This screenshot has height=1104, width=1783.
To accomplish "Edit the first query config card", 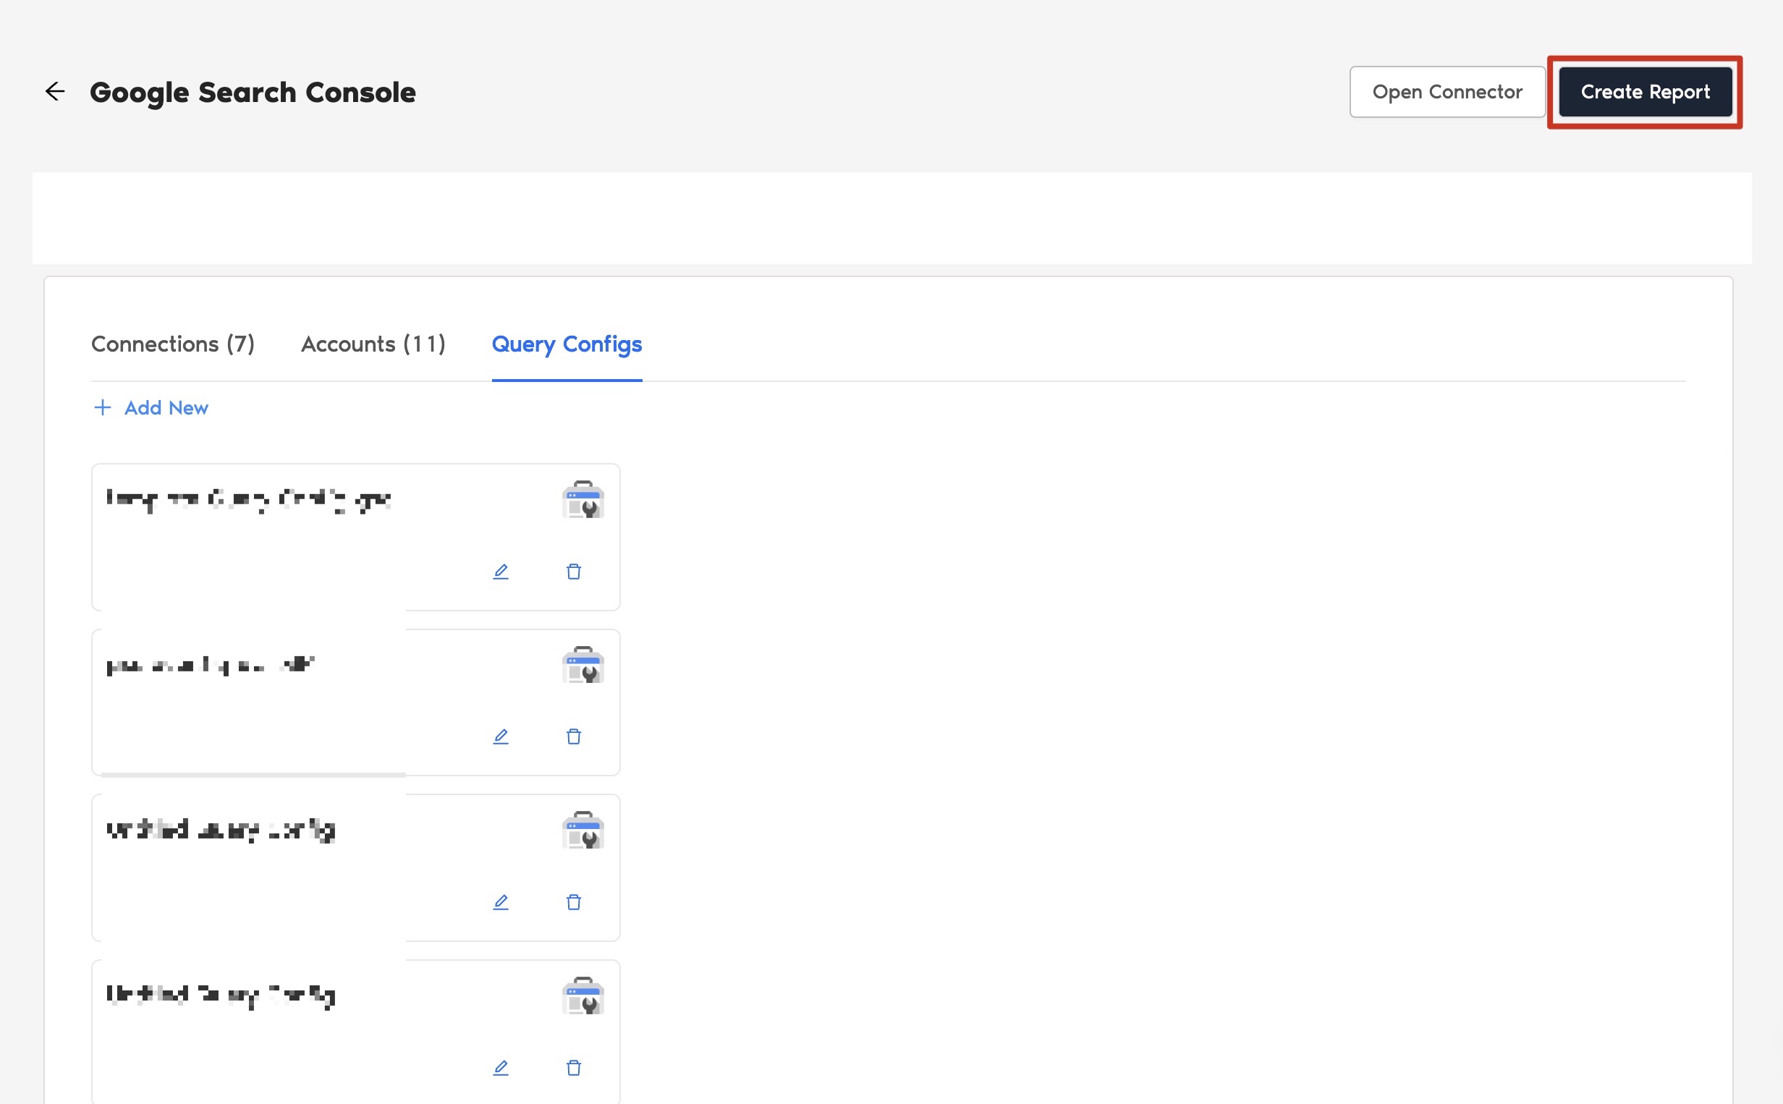I will [500, 572].
